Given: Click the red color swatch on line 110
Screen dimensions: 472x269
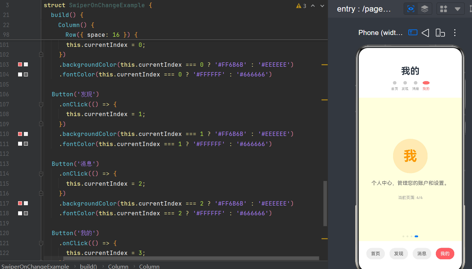Looking at the screenshot, I should click(20, 134).
